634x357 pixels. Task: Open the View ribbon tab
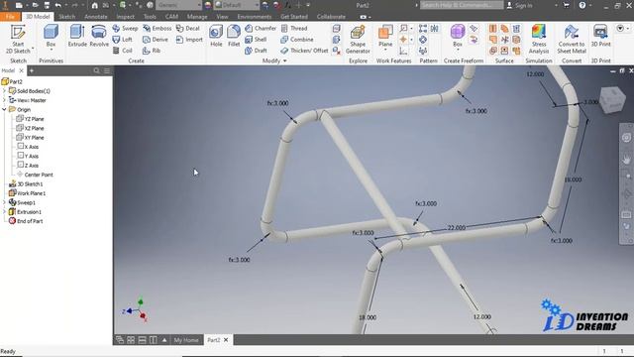[x=222, y=17]
